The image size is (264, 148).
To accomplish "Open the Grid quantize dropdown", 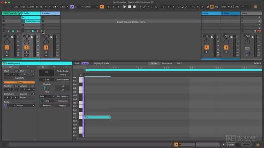I will (47, 97).
